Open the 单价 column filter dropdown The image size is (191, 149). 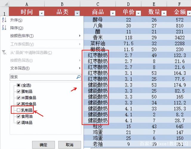click(x=138, y=13)
